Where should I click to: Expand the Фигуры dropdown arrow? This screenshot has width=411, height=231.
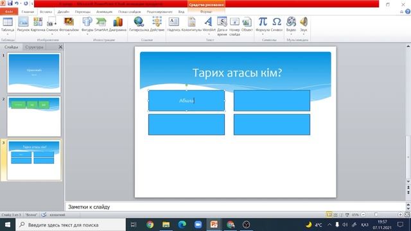pyautogui.click(x=87, y=34)
